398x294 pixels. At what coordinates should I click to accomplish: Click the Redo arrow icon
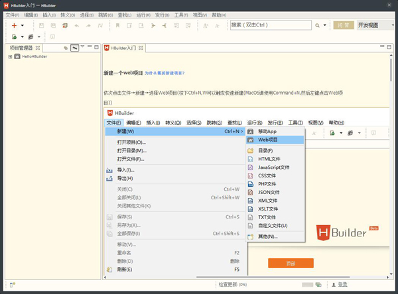(88, 26)
